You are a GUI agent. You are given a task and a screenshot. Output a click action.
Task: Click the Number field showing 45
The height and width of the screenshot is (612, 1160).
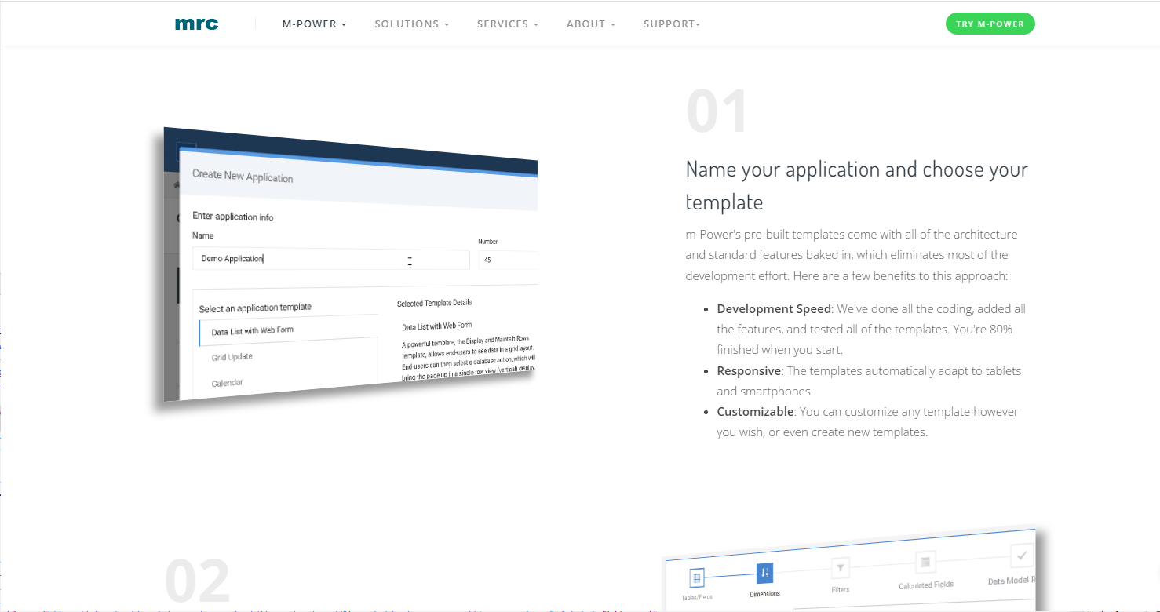pos(506,260)
